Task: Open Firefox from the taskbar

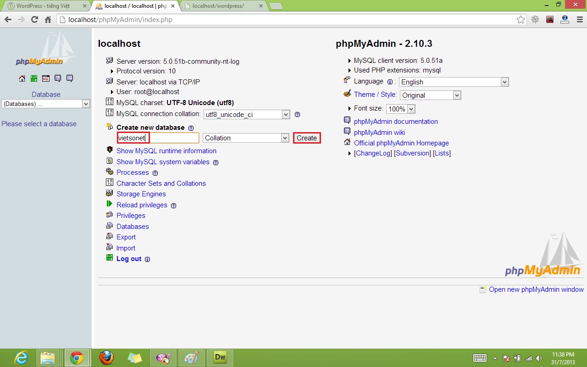Action: 106,358
